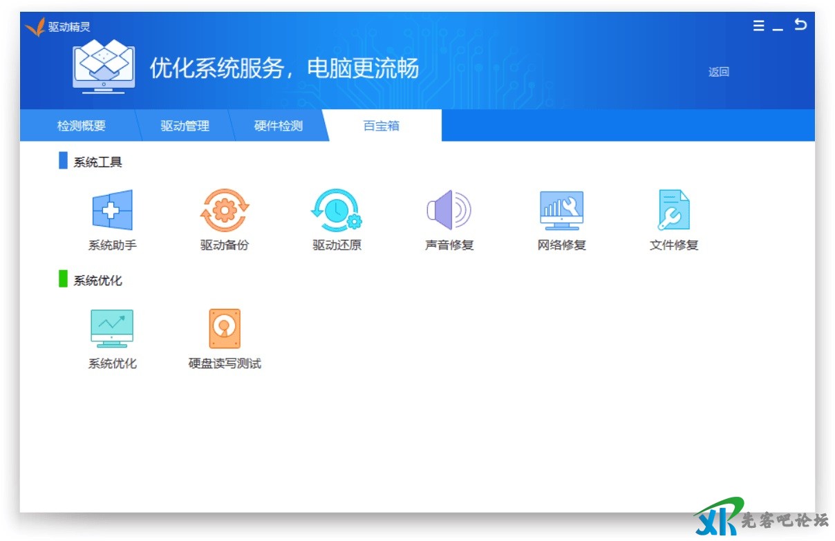The width and height of the screenshot is (835, 541).
Task: Open 驱动还原 clock restore icon
Action: pos(337,211)
